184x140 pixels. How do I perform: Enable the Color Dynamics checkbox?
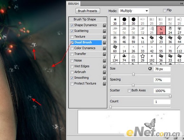[72, 48]
